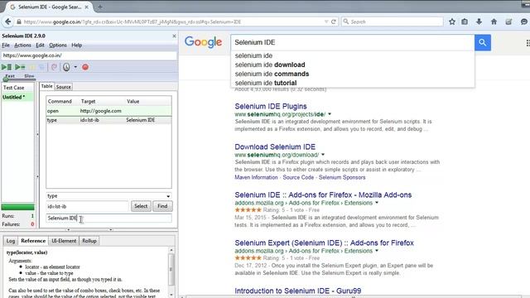The image size is (530, 298).
Task: Open a new browser tab
Action: click(100, 7)
